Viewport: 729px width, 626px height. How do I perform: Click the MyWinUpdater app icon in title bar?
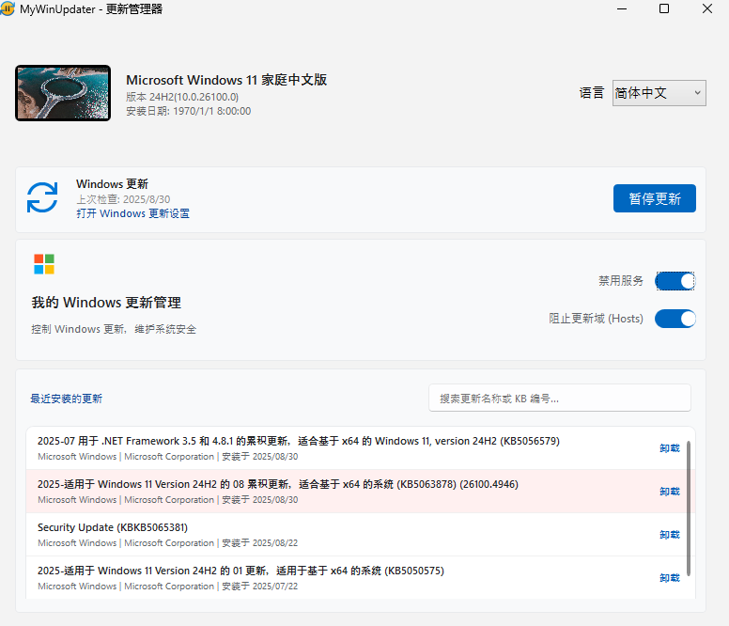pos(7,8)
